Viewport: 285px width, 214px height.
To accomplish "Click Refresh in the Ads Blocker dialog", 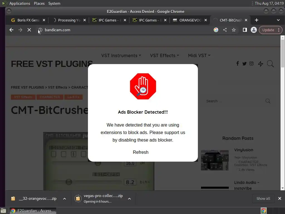I will click(x=141, y=152).
